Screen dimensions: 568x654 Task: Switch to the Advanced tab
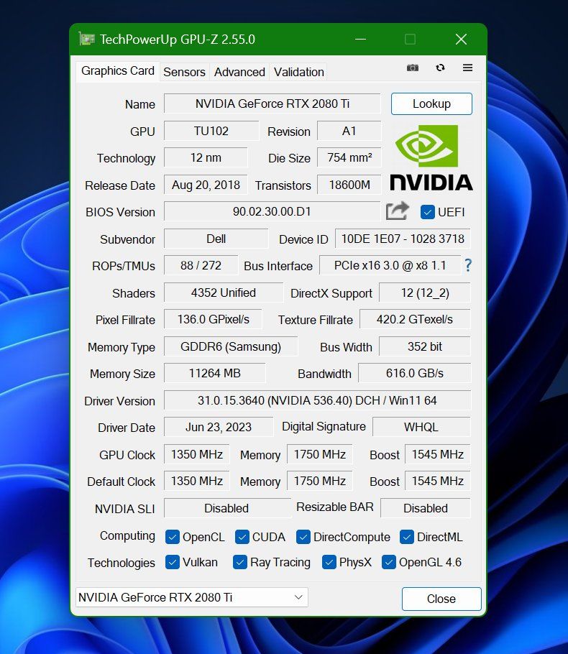click(239, 72)
